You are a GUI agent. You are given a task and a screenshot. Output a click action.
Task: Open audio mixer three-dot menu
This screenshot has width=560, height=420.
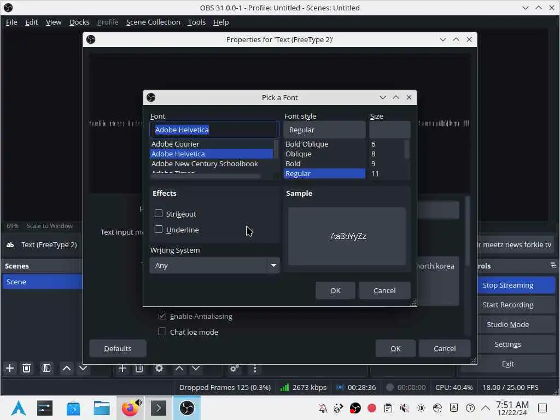(x=255, y=369)
